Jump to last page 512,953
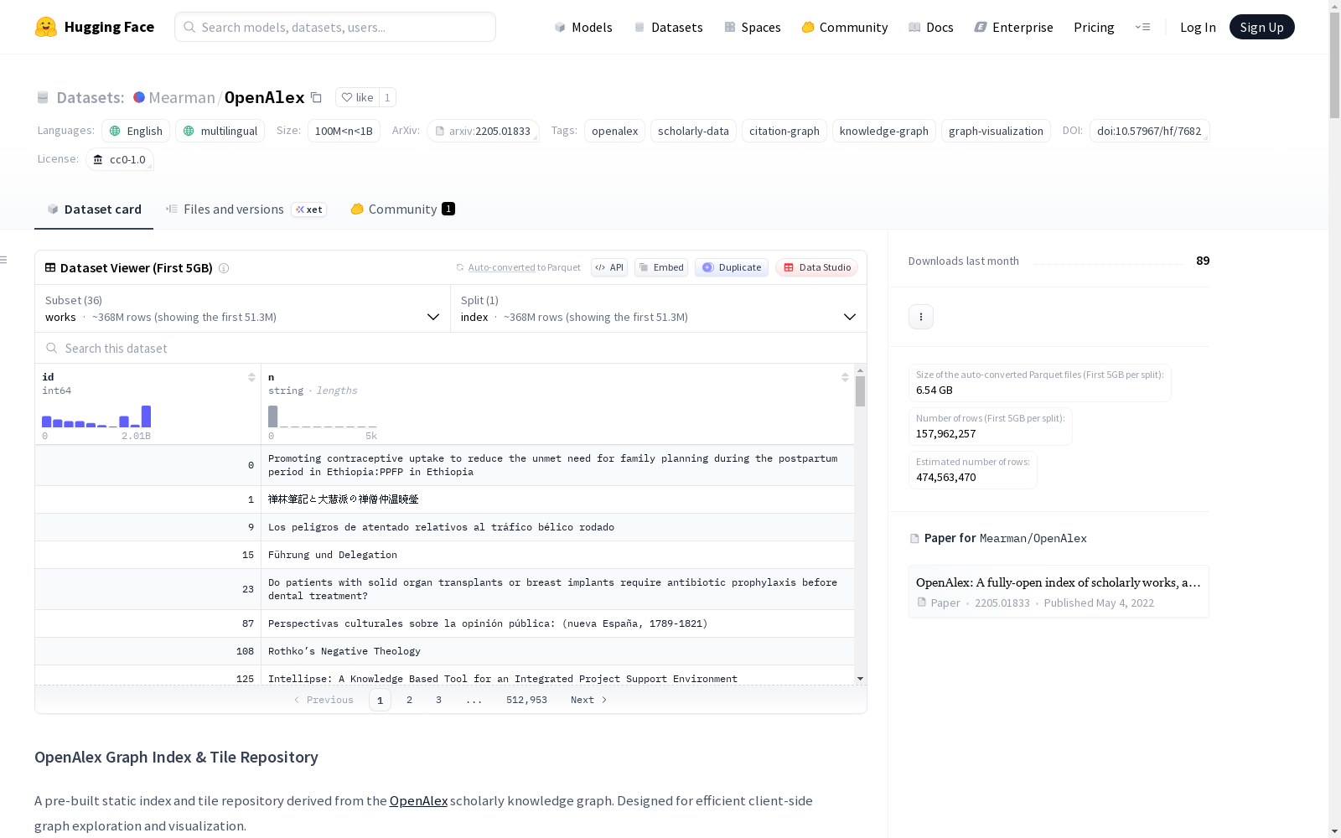The height and width of the screenshot is (838, 1341). (x=526, y=700)
